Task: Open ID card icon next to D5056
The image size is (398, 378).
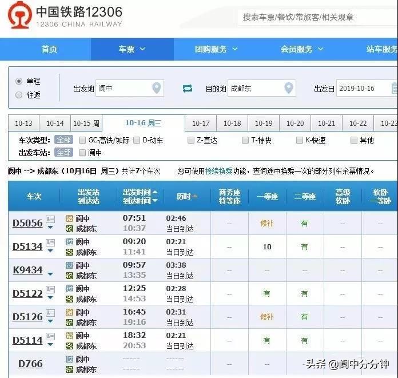Action: 50,219
